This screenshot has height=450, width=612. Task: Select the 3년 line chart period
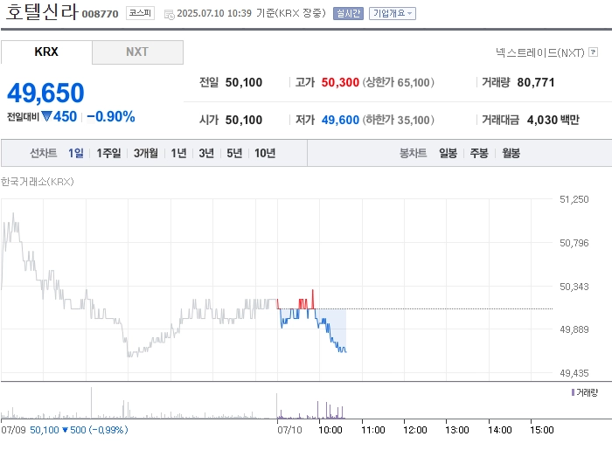206,153
